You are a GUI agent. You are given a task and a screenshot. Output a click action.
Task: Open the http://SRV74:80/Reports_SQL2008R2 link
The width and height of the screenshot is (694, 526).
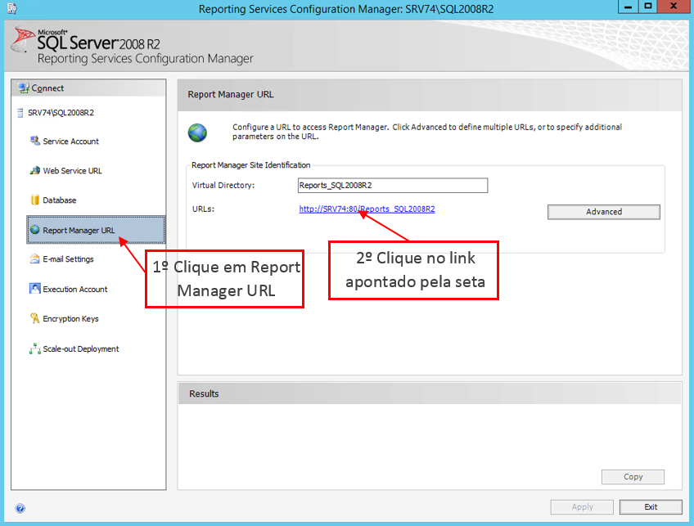pyautogui.click(x=367, y=209)
